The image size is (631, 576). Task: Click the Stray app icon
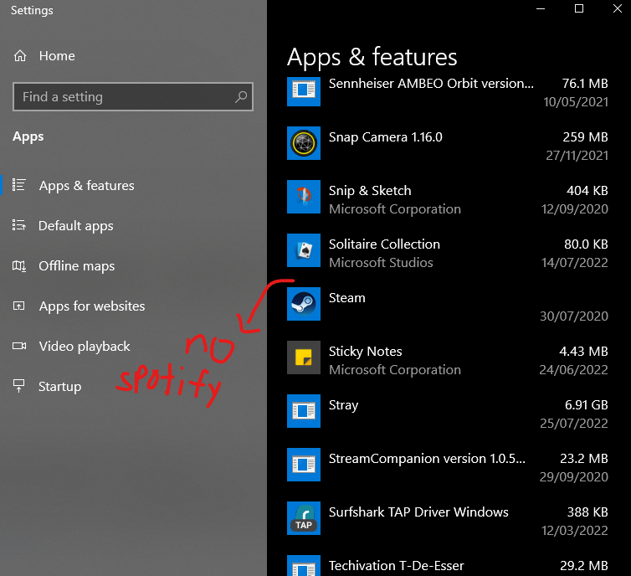[304, 411]
